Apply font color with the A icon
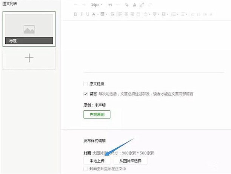 (x=94, y=14)
